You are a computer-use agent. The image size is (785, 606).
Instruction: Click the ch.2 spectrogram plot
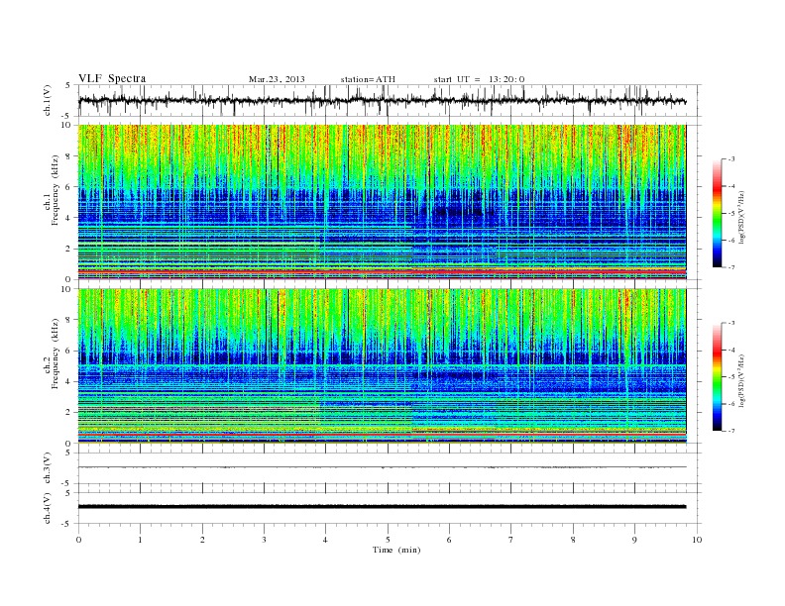(382, 366)
